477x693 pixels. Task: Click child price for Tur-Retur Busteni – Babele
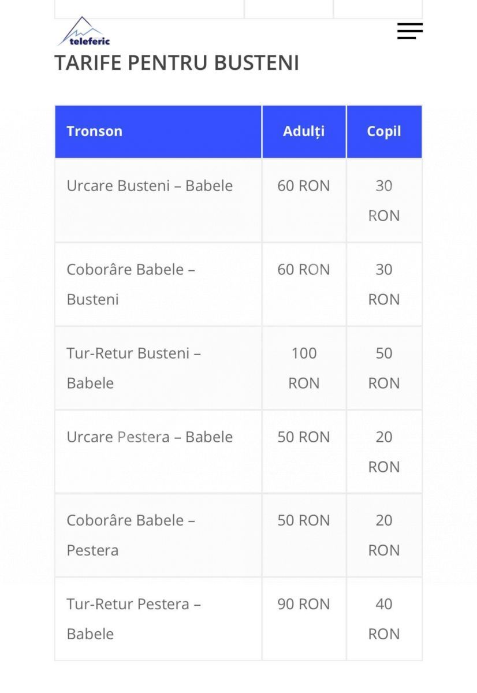tap(384, 368)
